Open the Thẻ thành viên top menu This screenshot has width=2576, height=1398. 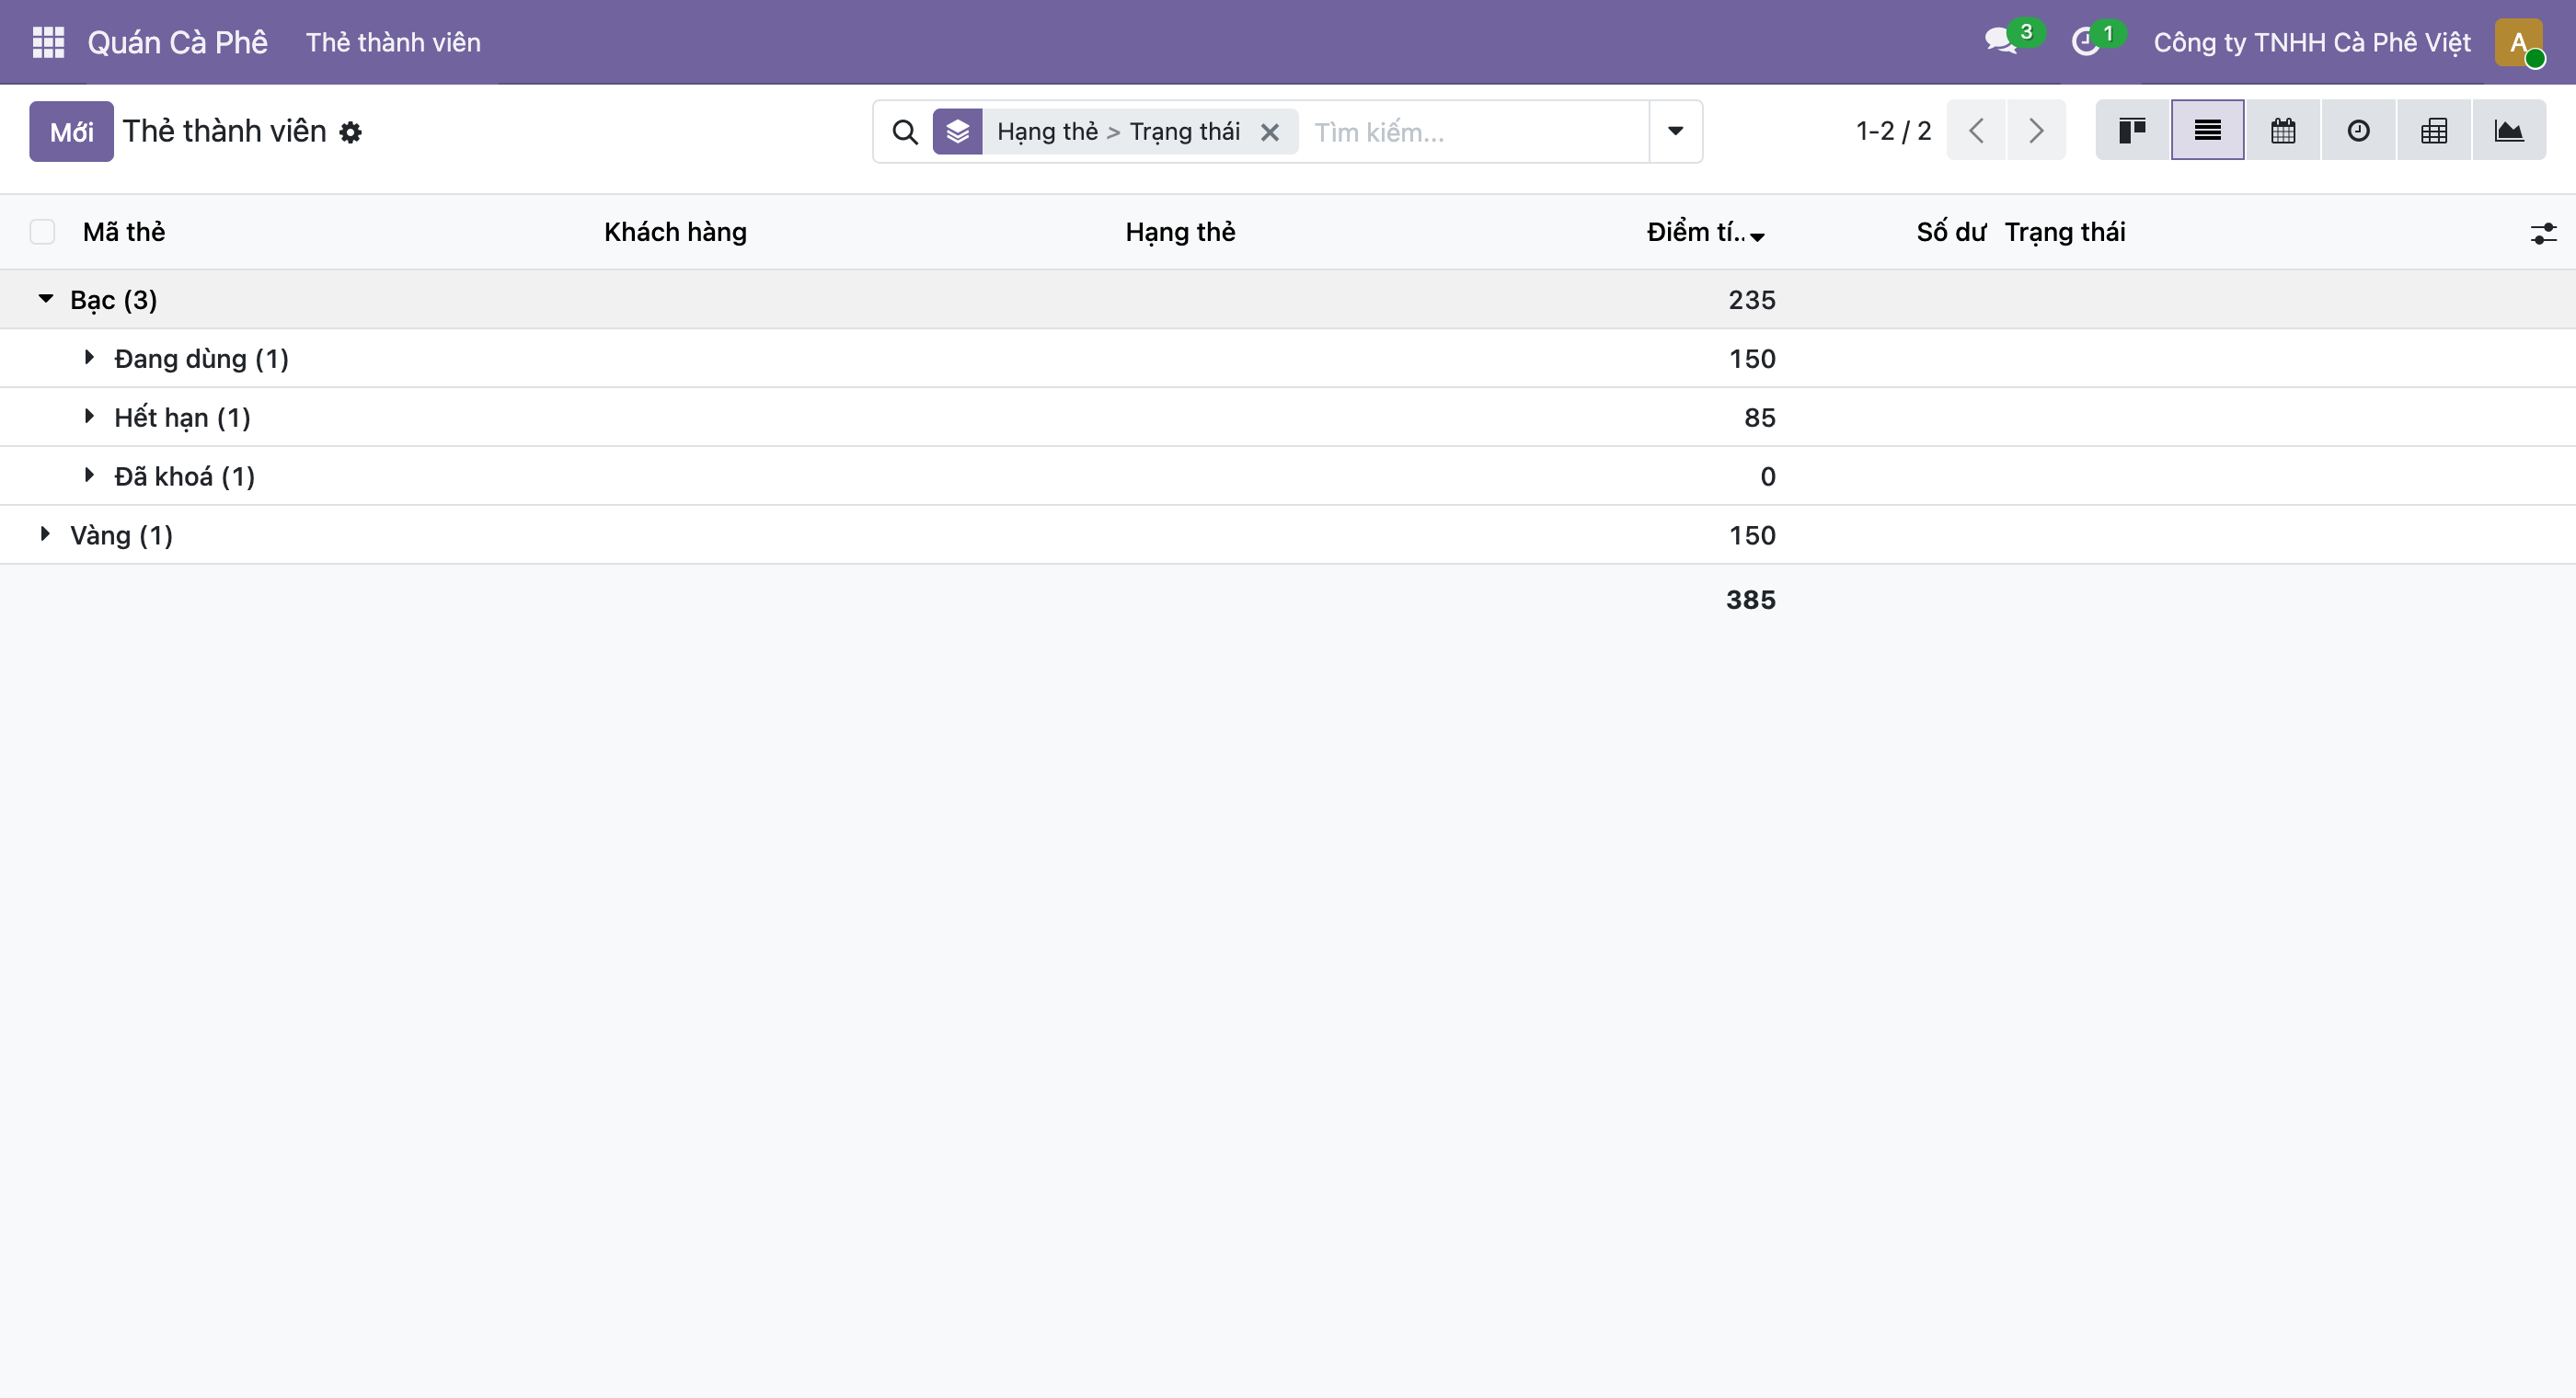tap(393, 42)
